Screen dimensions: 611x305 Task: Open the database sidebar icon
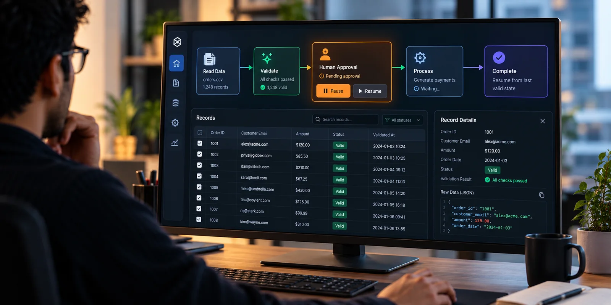(176, 103)
